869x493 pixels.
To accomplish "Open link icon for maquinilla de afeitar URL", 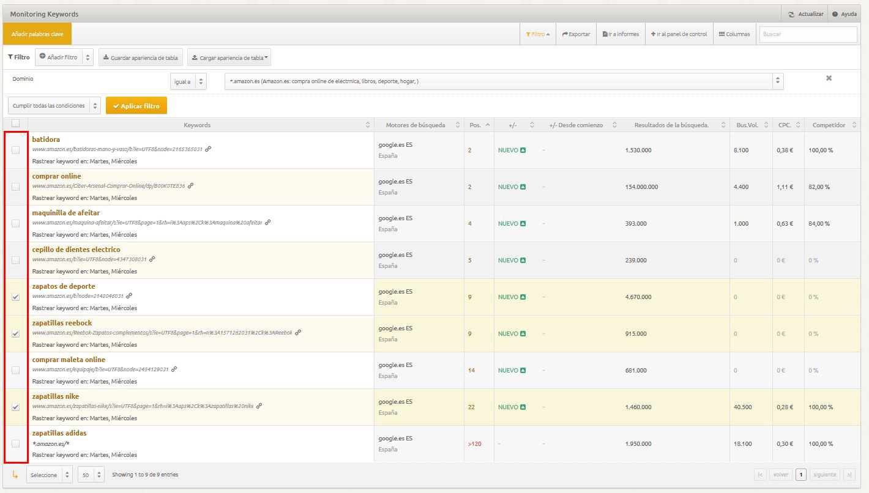I will (267, 222).
